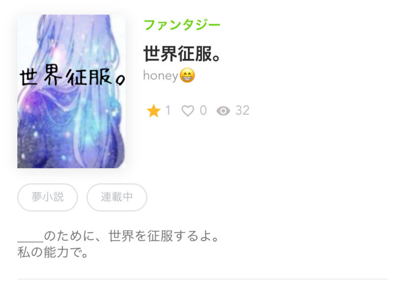
Task: Select the 夢小説 tag
Action: click(x=48, y=197)
